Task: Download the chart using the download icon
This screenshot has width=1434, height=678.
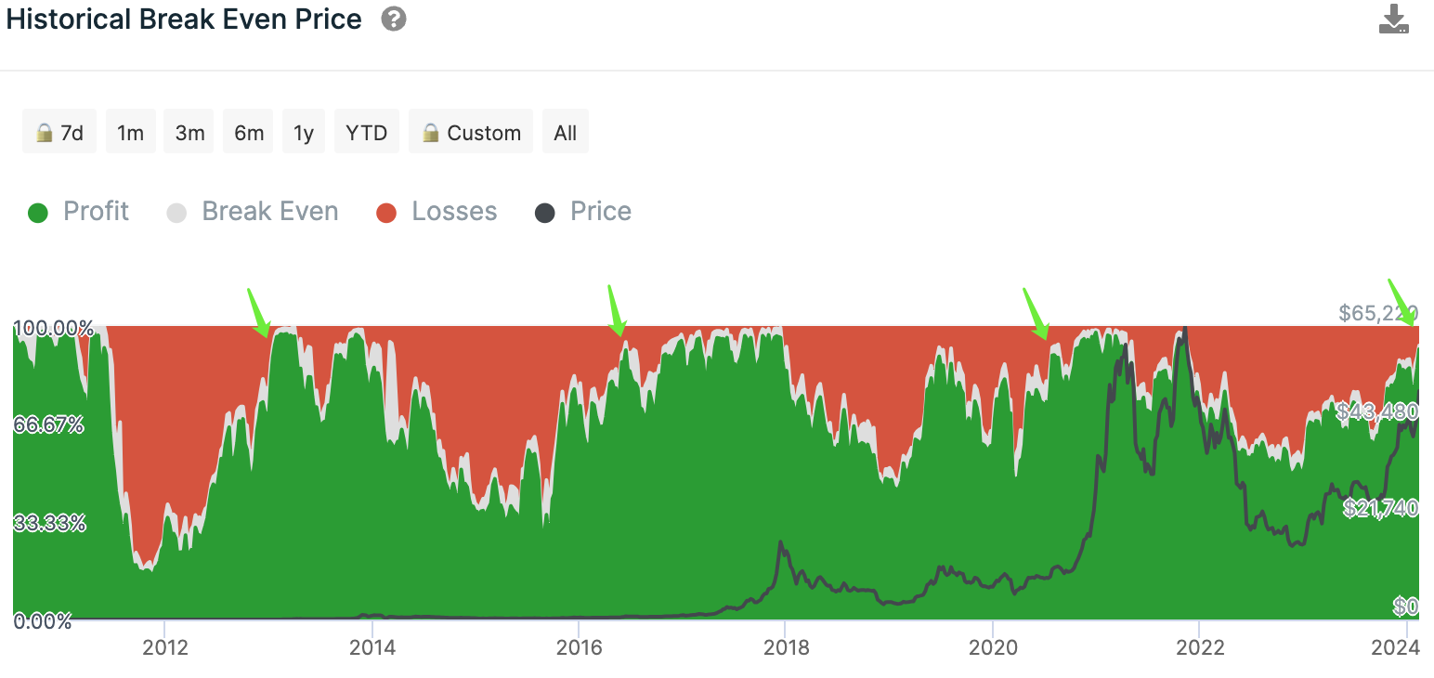Action: [1393, 20]
